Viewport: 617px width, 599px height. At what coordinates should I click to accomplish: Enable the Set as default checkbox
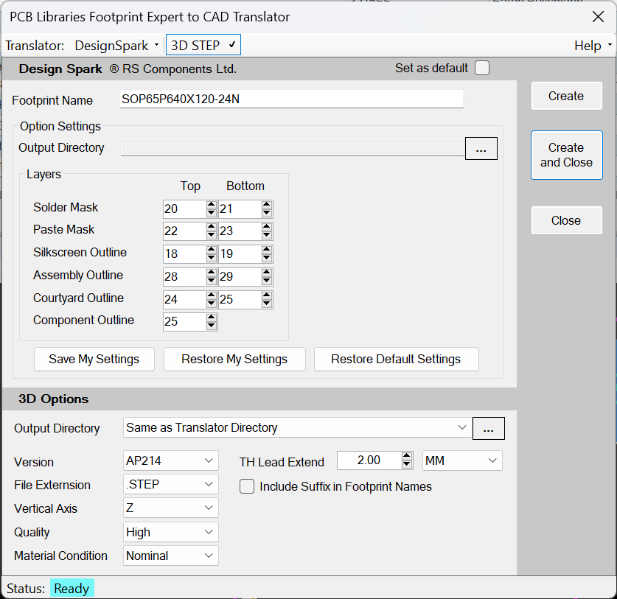coord(481,68)
